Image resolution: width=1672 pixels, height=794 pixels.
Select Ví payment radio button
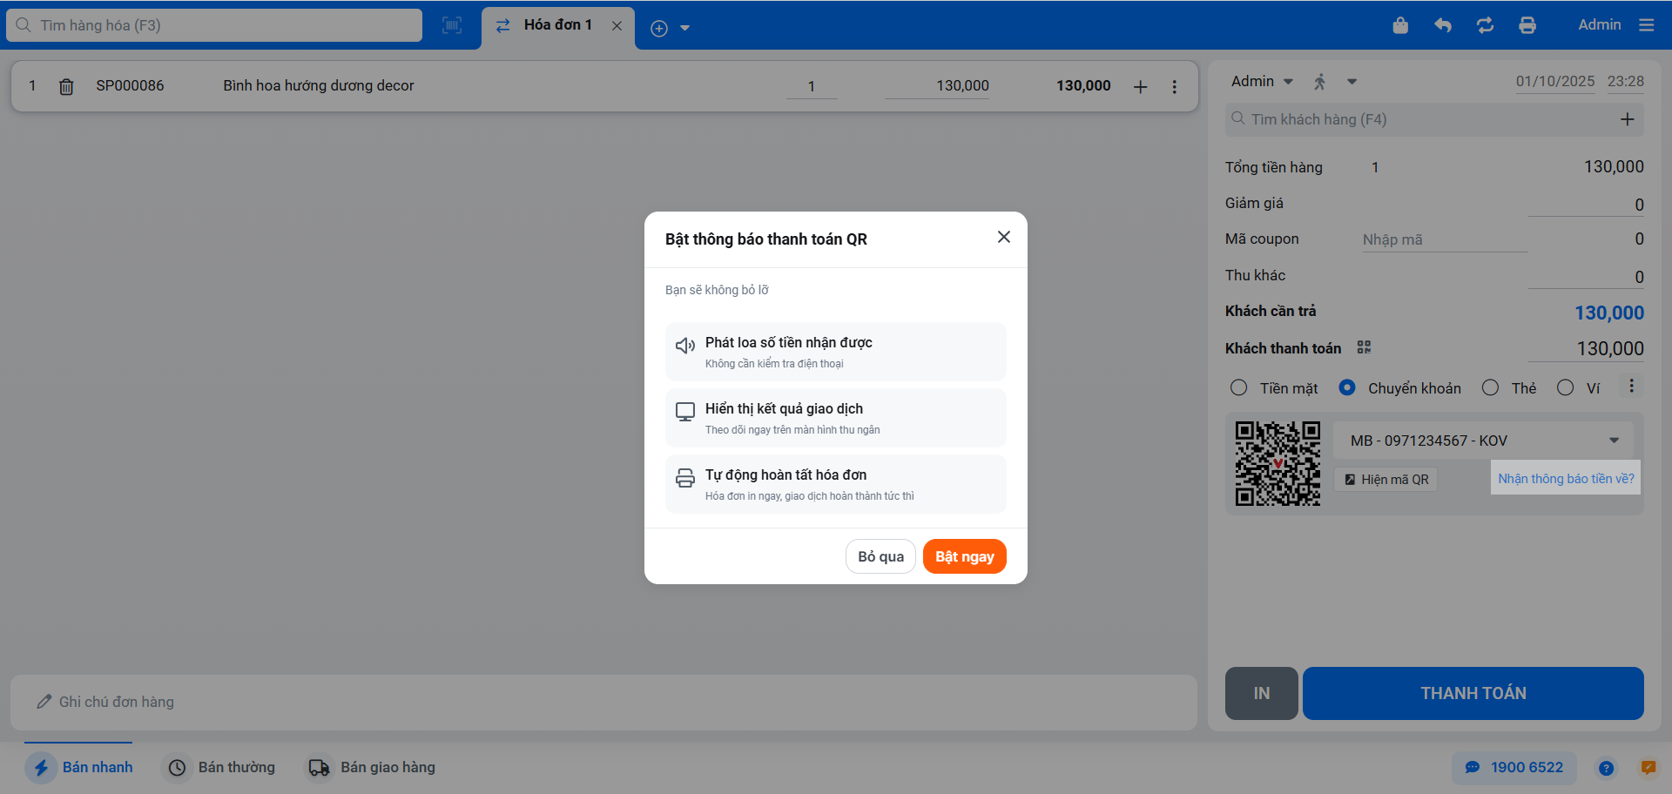(x=1565, y=387)
